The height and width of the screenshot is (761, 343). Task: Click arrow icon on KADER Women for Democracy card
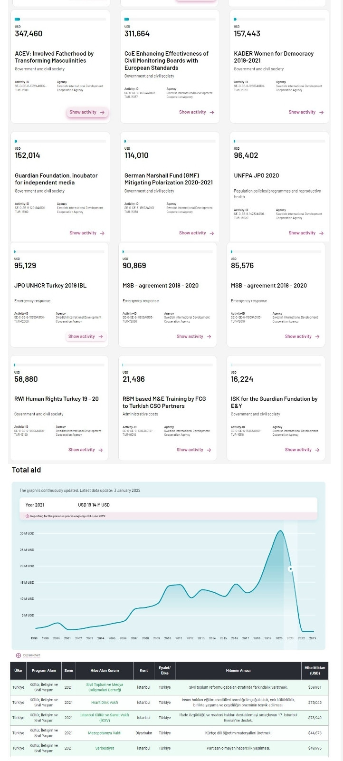pos(321,113)
